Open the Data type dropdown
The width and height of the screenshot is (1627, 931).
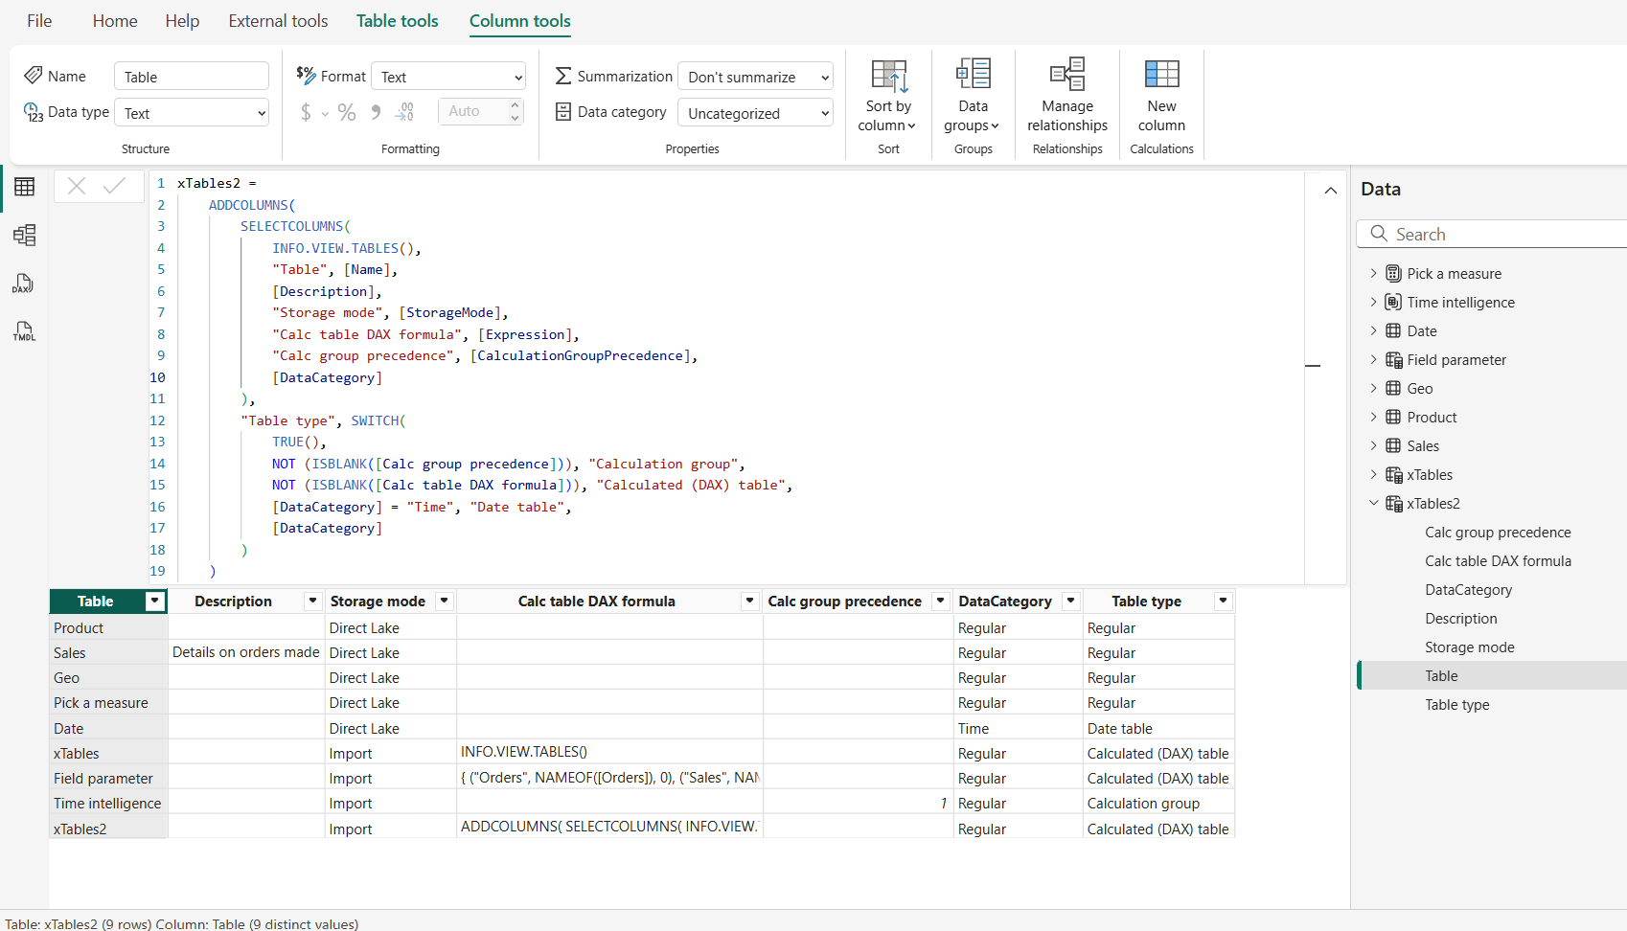tap(192, 113)
